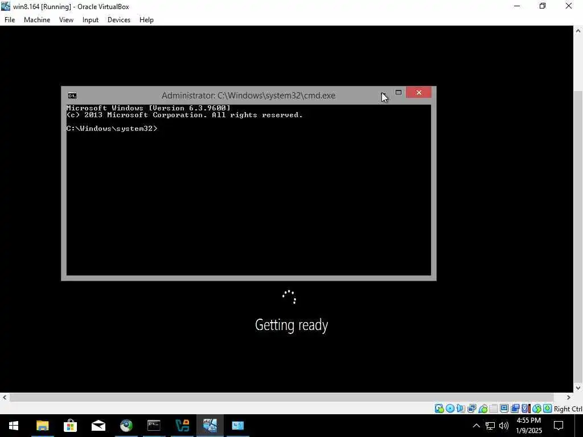Image resolution: width=583 pixels, height=437 pixels.
Task: Open the Input menu
Action: click(91, 20)
